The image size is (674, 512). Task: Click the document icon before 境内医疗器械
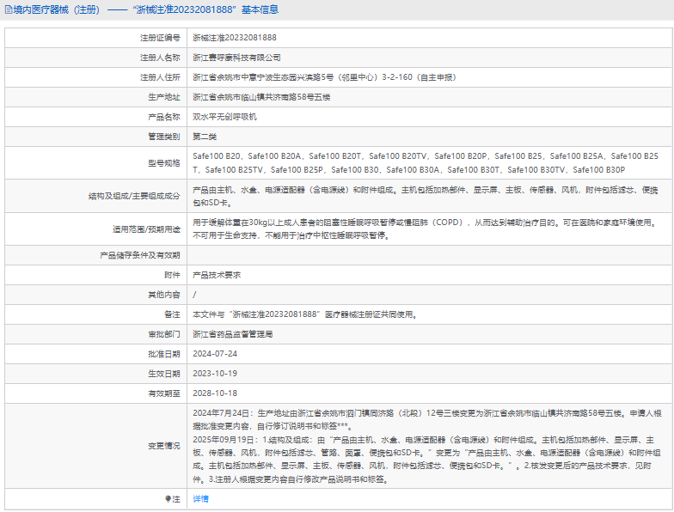(x=9, y=9)
